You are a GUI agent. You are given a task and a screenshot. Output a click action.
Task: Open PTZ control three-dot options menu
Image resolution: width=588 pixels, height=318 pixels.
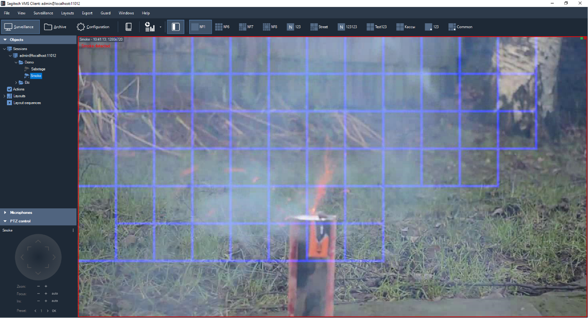pos(73,230)
